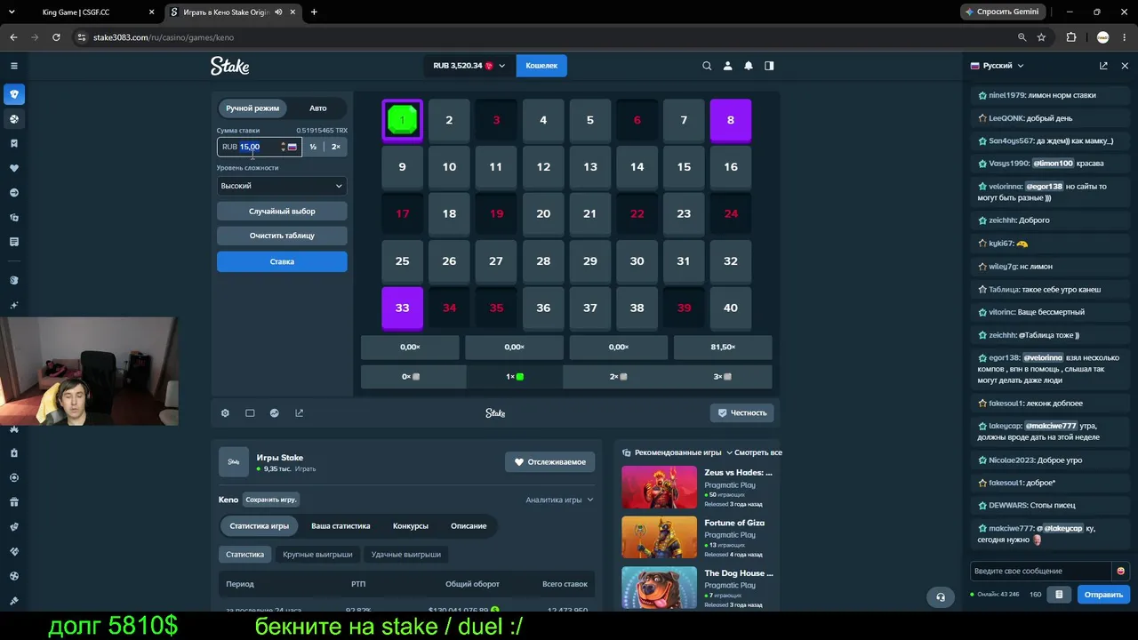Click the heart favorites icon in sidebar
The image size is (1138, 640).
(14, 168)
